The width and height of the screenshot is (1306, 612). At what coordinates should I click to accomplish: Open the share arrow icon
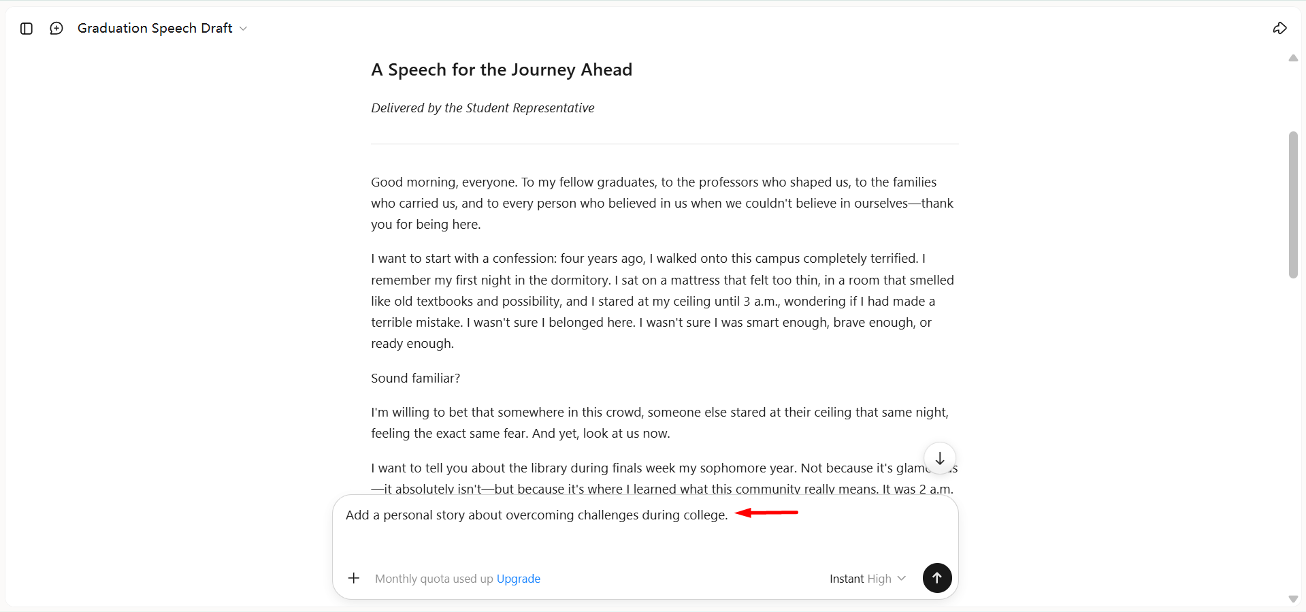pyautogui.click(x=1279, y=28)
